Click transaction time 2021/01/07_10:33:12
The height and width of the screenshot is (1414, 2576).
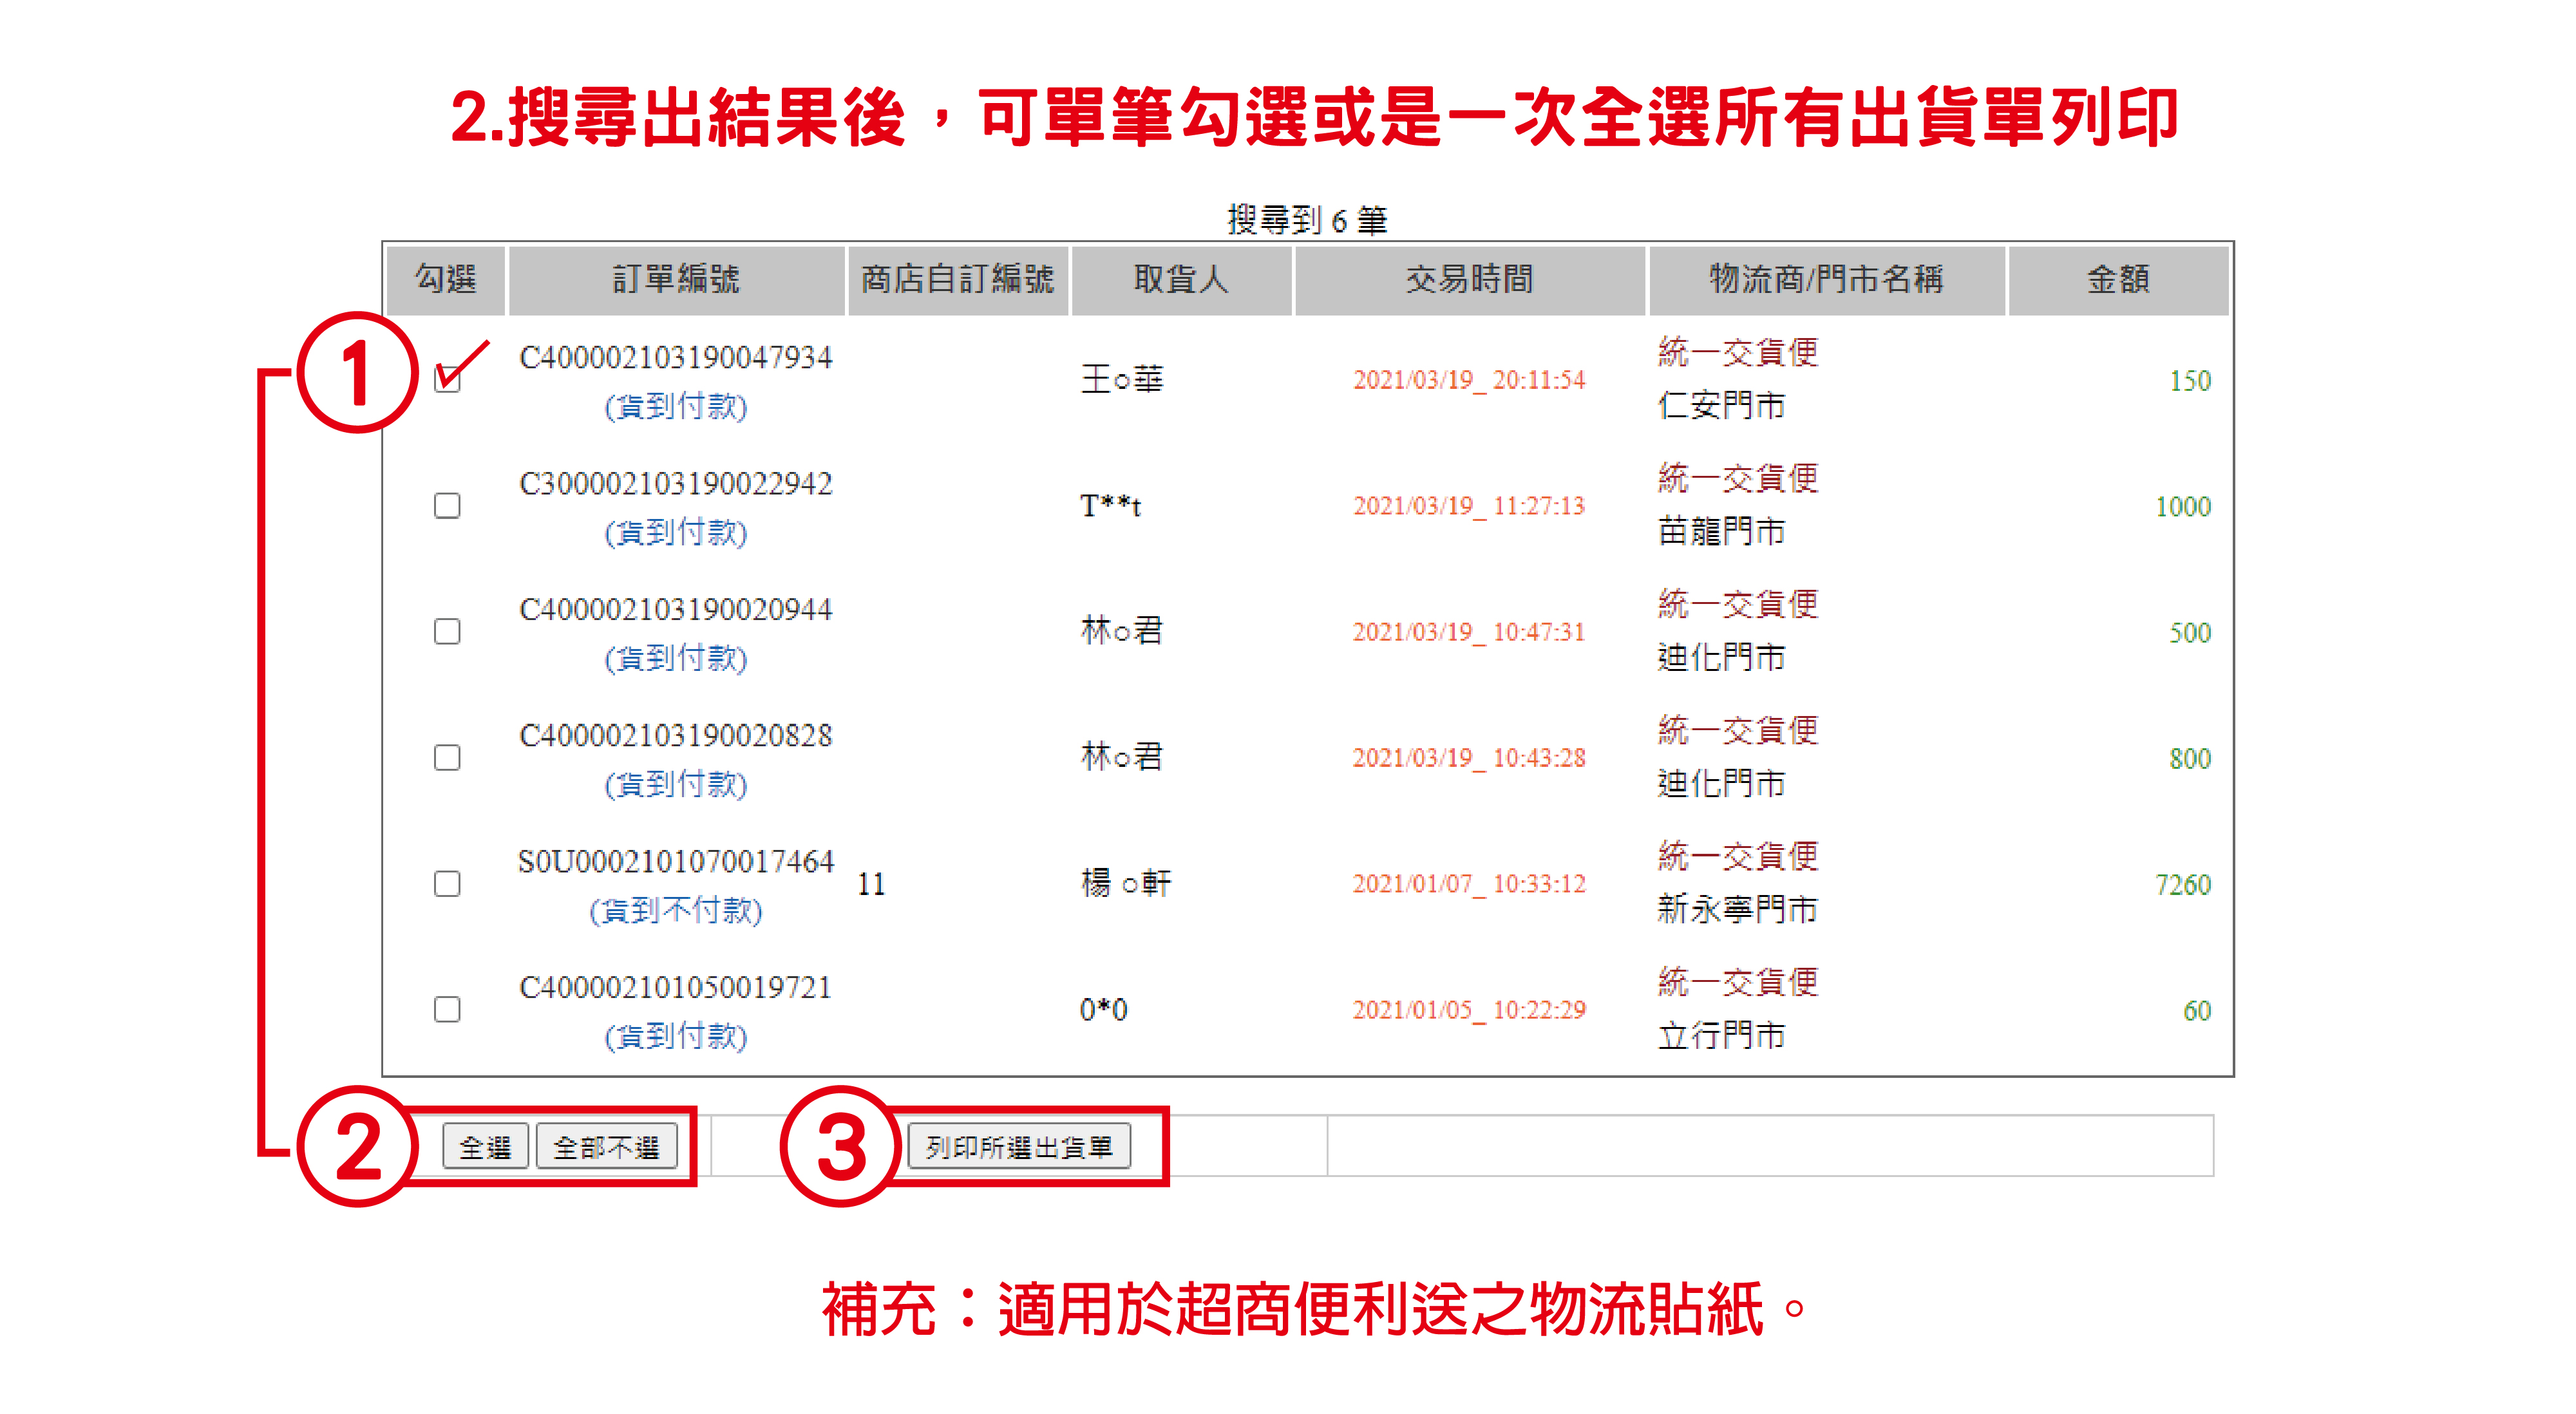(x=1469, y=884)
